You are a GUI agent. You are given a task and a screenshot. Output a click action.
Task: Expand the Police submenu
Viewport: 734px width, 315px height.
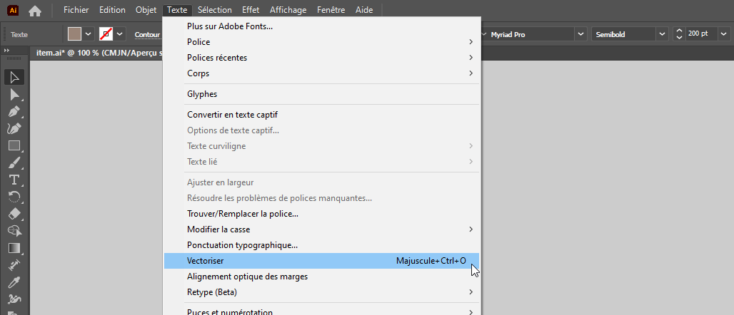[321, 42]
